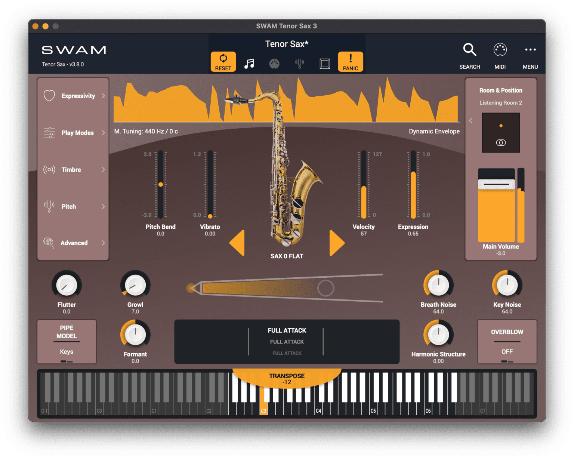This screenshot has width=574, height=459.
Task: Select the Pitch sidebar item
Action: [x=68, y=206]
